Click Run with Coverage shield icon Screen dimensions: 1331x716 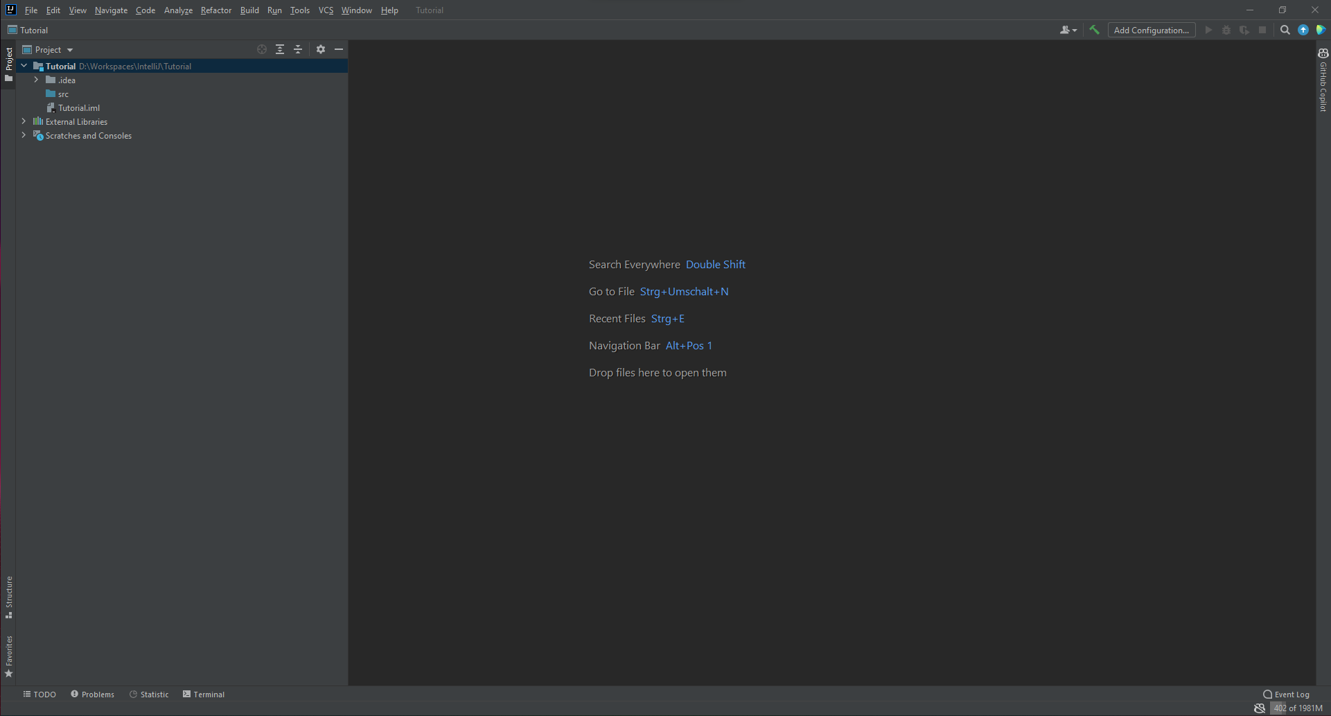(1244, 30)
